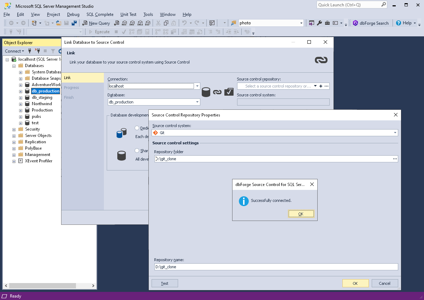The height and width of the screenshot is (300, 424).
Task: Click the Navigate Backward arrow icon
Action: coord(11,23)
